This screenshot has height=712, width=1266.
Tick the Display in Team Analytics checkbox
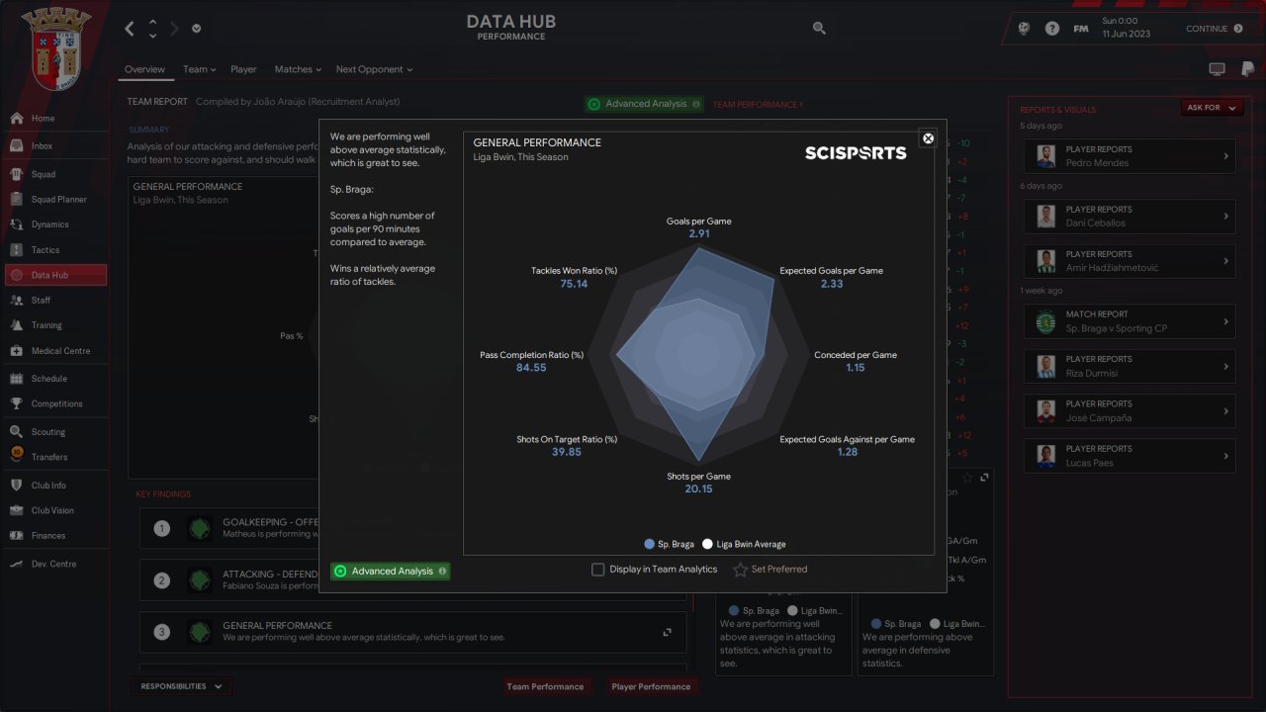click(x=597, y=570)
